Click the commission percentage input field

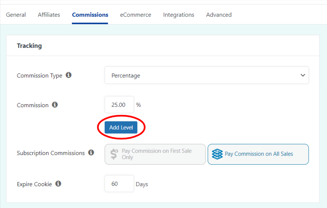(x=119, y=105)
